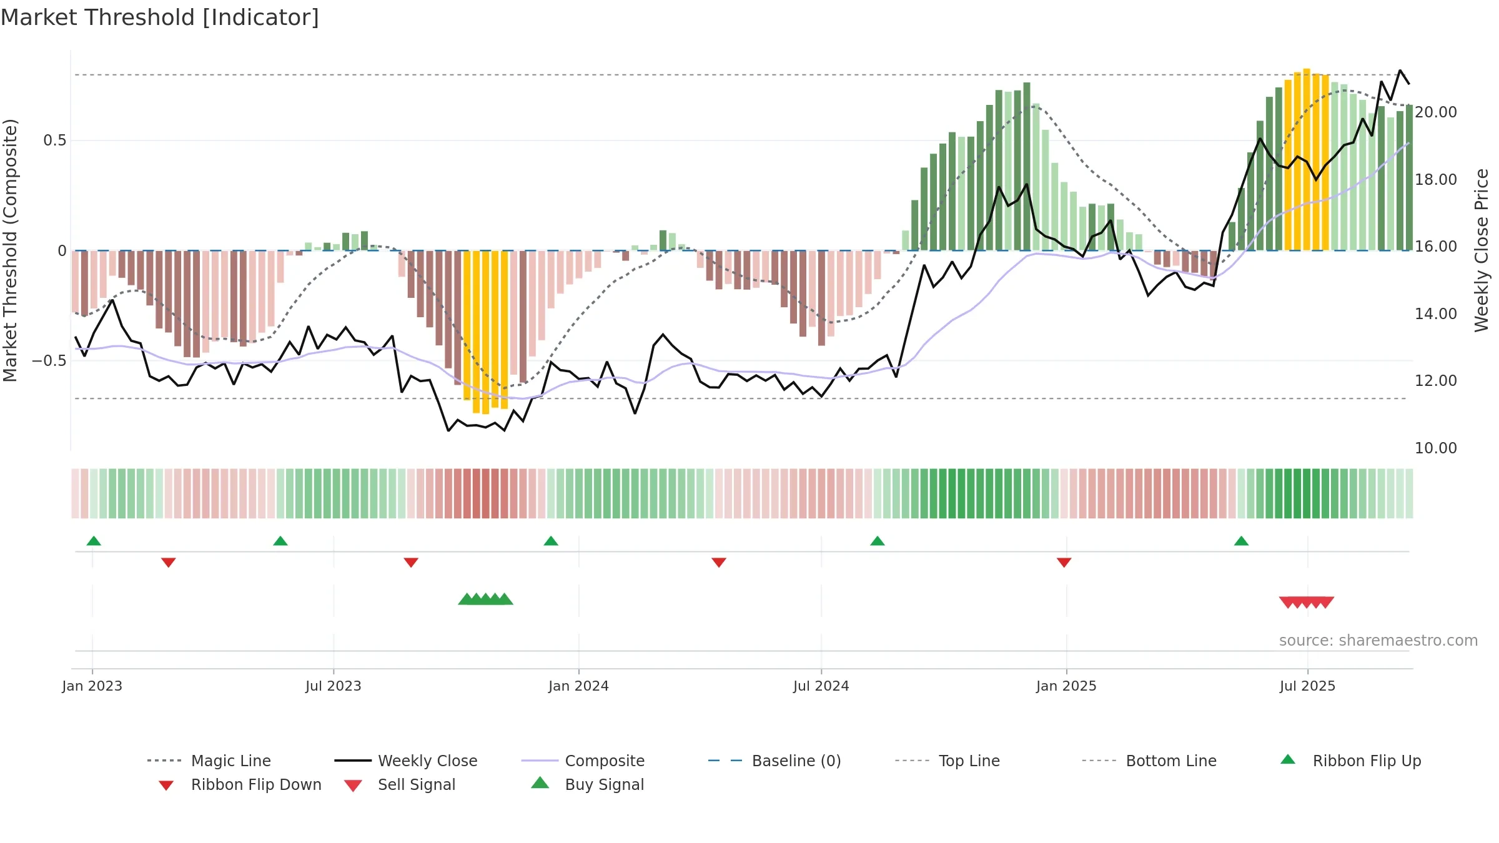Click the ribbon flip down marker after Jul 2023

tap(411, 563)
